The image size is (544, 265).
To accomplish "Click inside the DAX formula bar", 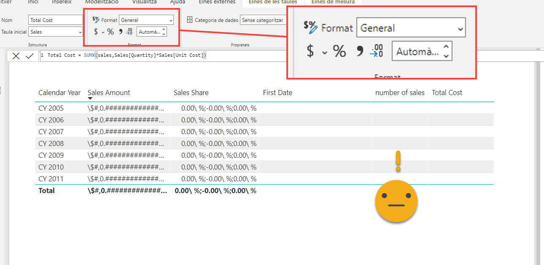I will coord(295,56).
